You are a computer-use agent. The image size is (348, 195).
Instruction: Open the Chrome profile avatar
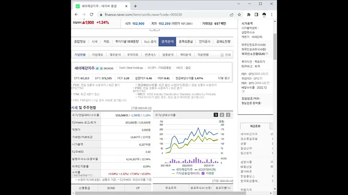(x=264, y=14)
